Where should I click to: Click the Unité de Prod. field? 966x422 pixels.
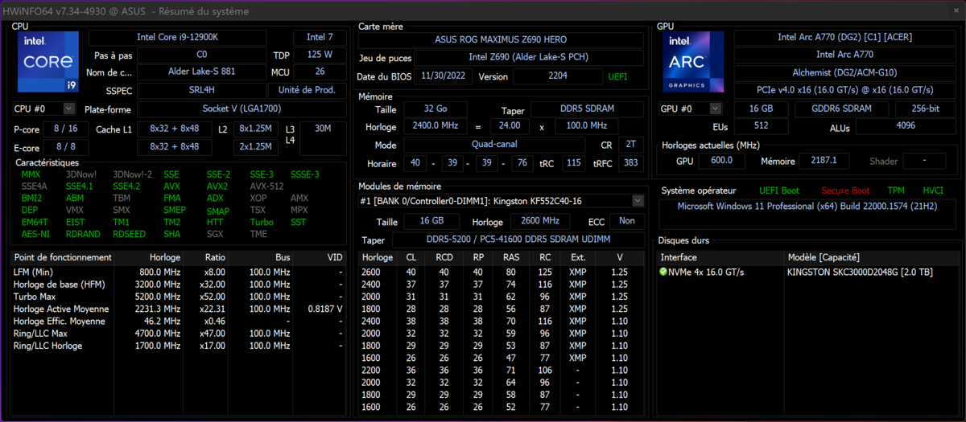pos(308,90)
